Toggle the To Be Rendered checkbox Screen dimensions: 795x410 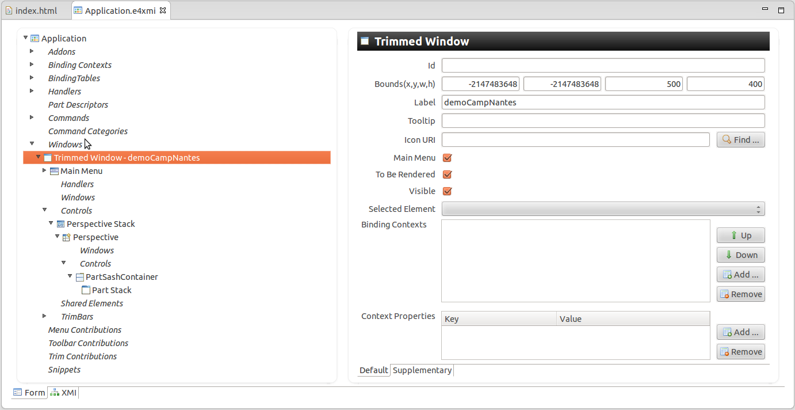447,174
